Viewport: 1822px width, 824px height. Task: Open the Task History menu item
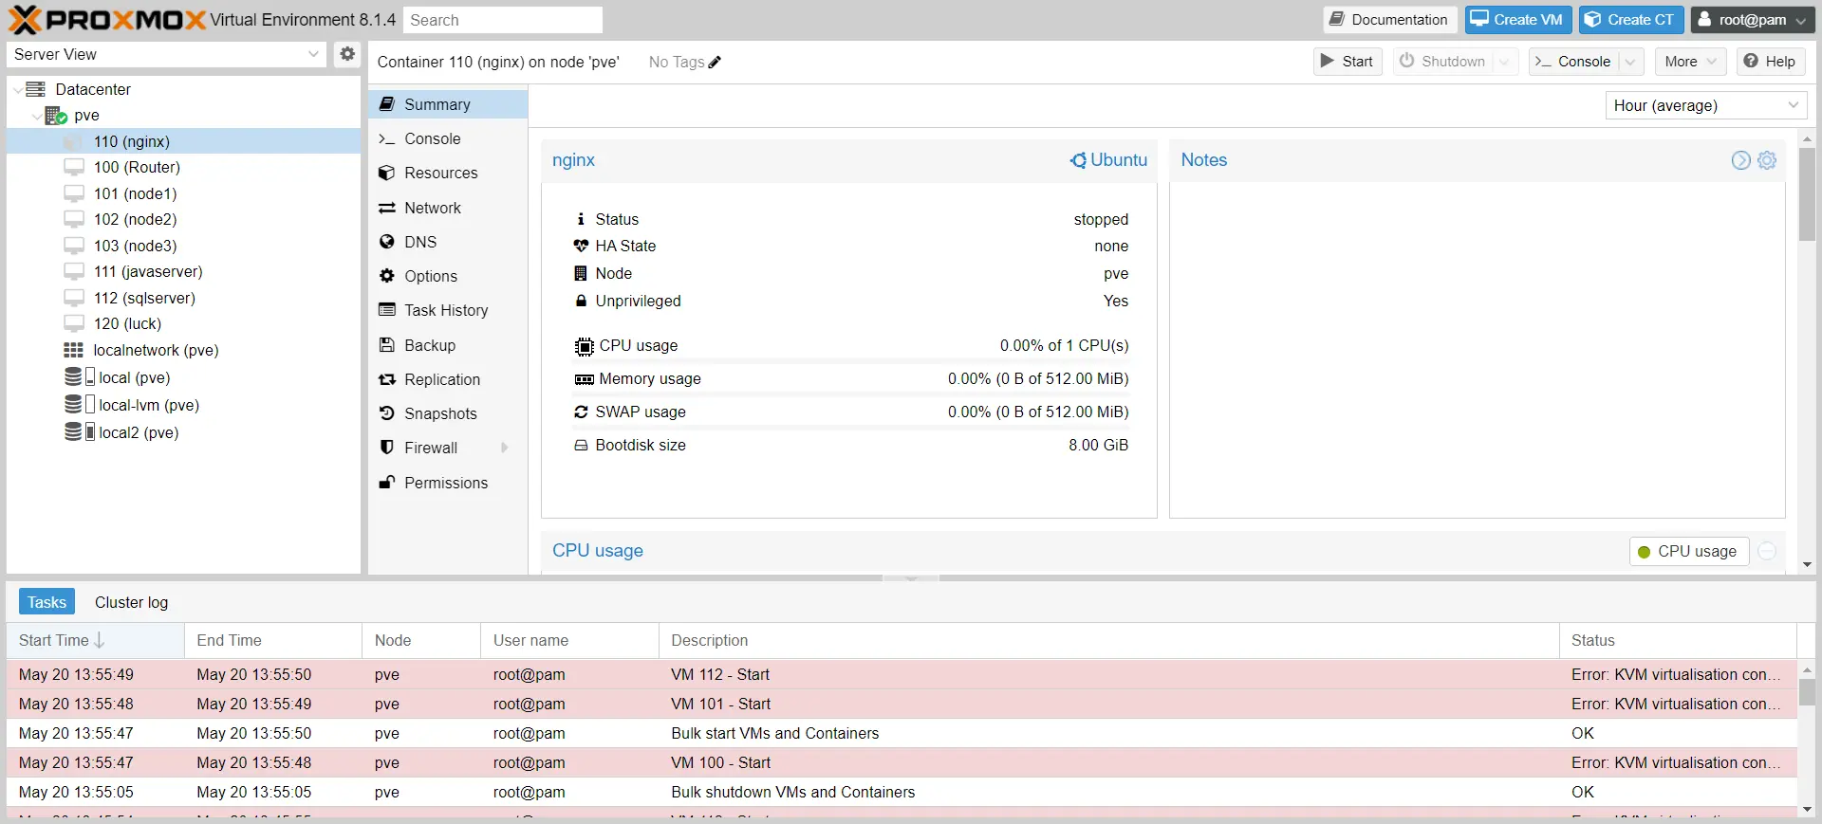pos(448,310)
